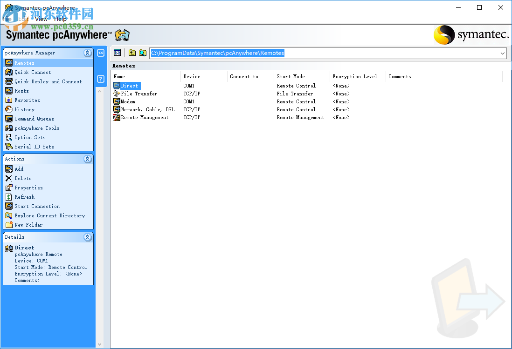Select the File Transfer remote item
This screenshot has width=512, height=349.
138,93
